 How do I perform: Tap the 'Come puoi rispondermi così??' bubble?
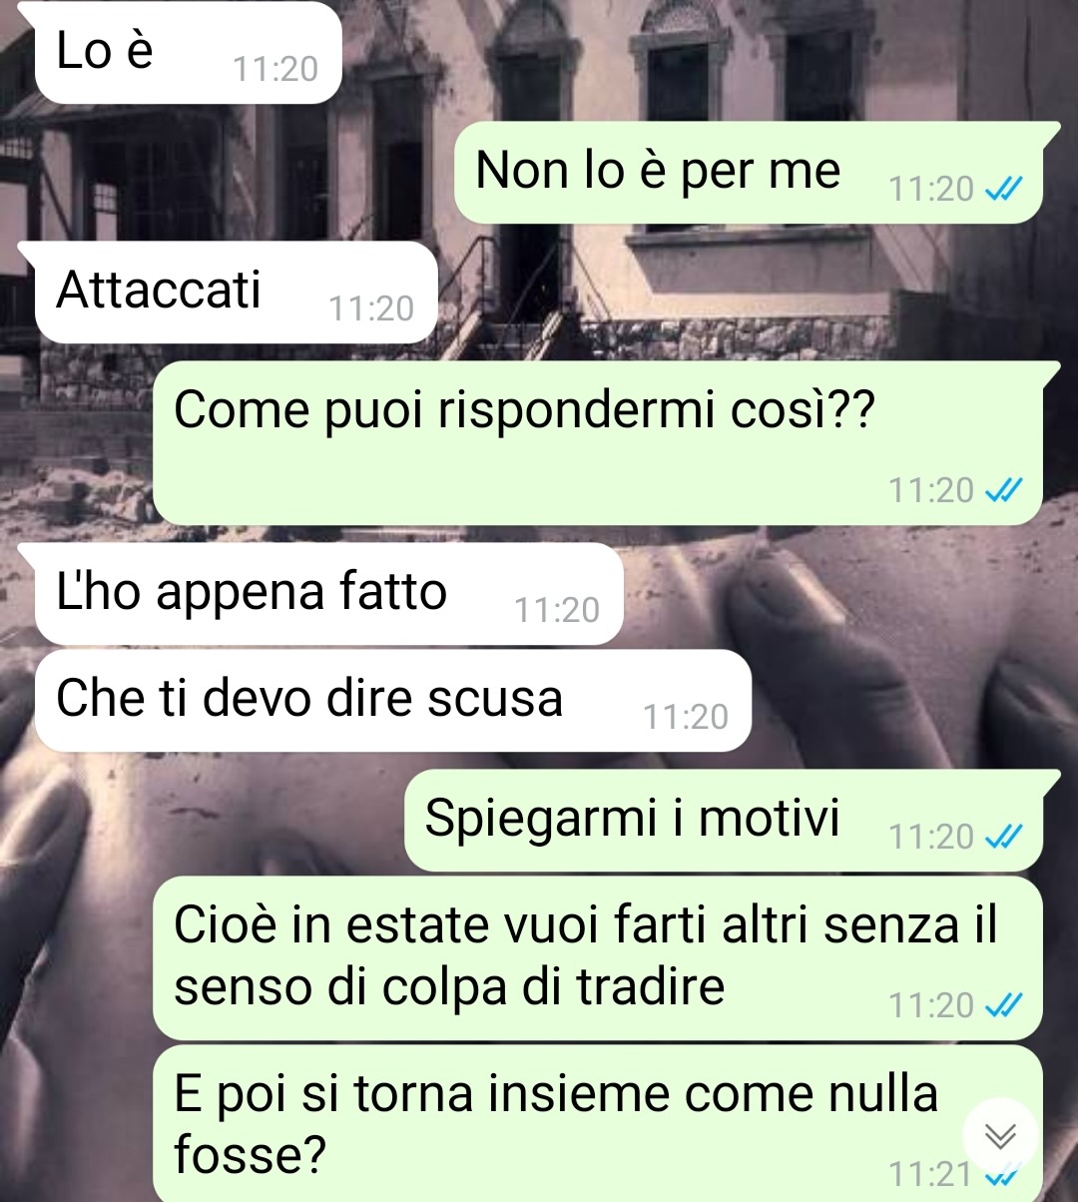click(x=598, y=443)
